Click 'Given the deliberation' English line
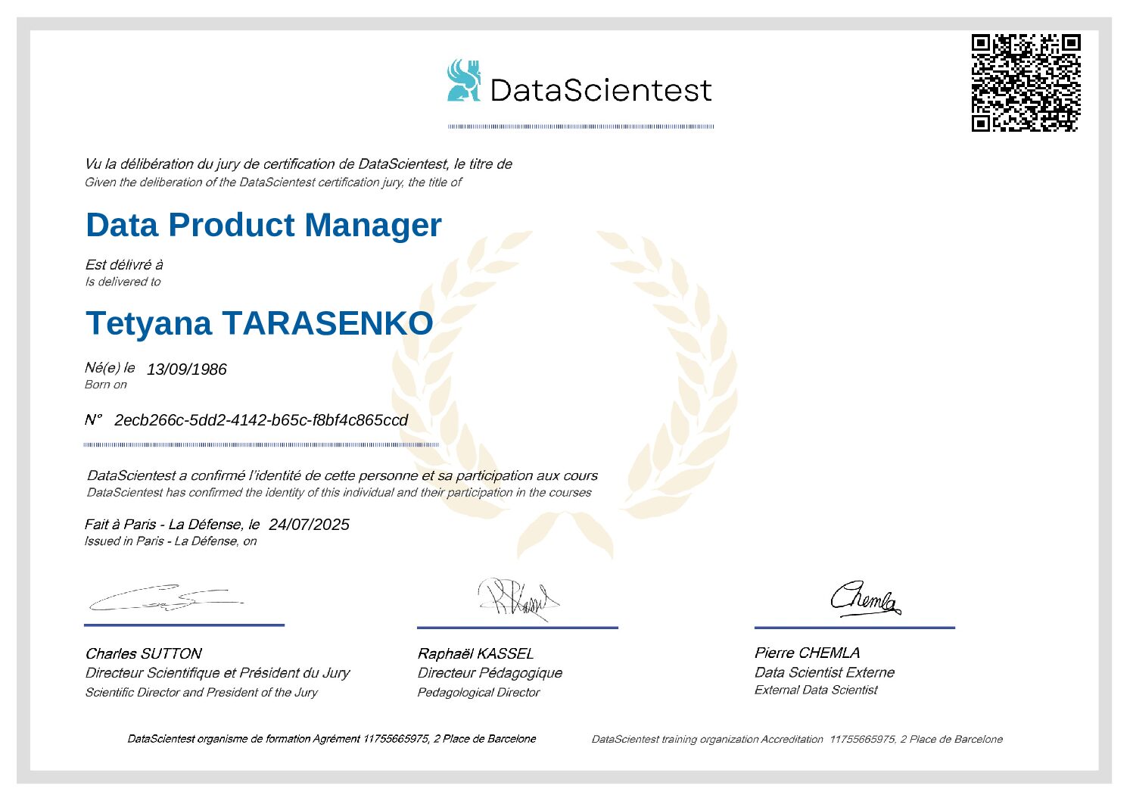 coord(272,182)
